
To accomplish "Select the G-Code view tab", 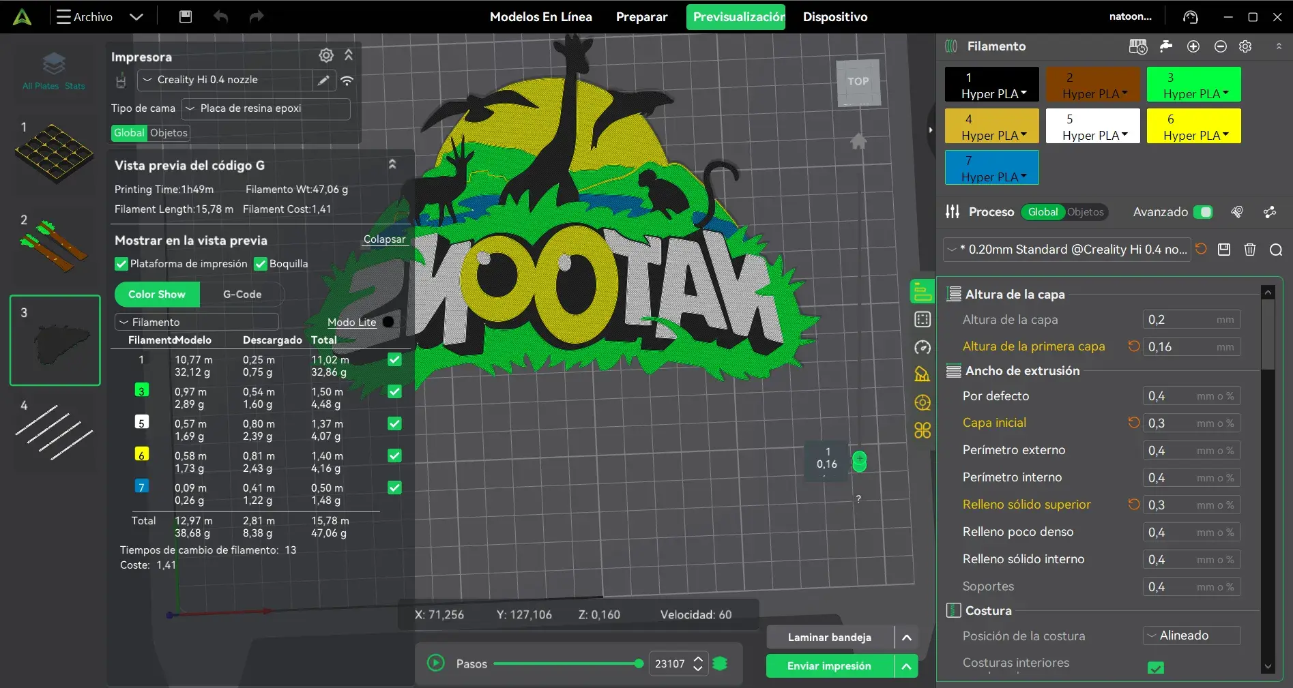I will pyautogui.click(x=242, y=295).
